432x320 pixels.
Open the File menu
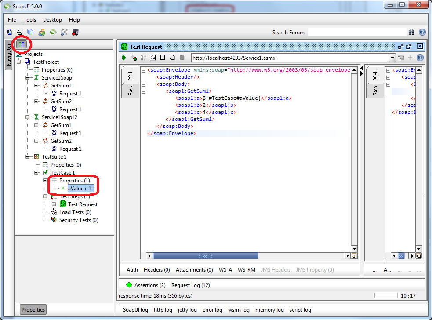point(12,20)
